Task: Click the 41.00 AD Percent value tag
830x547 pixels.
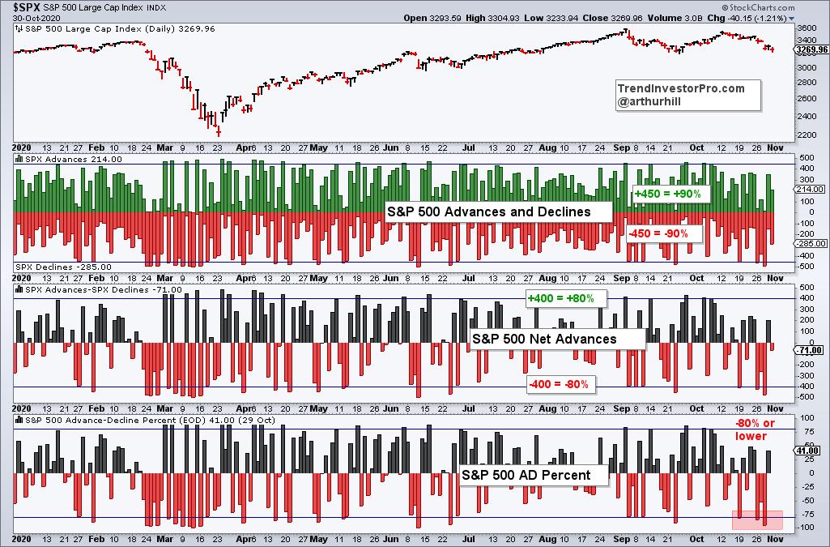Action: [811, 450]
